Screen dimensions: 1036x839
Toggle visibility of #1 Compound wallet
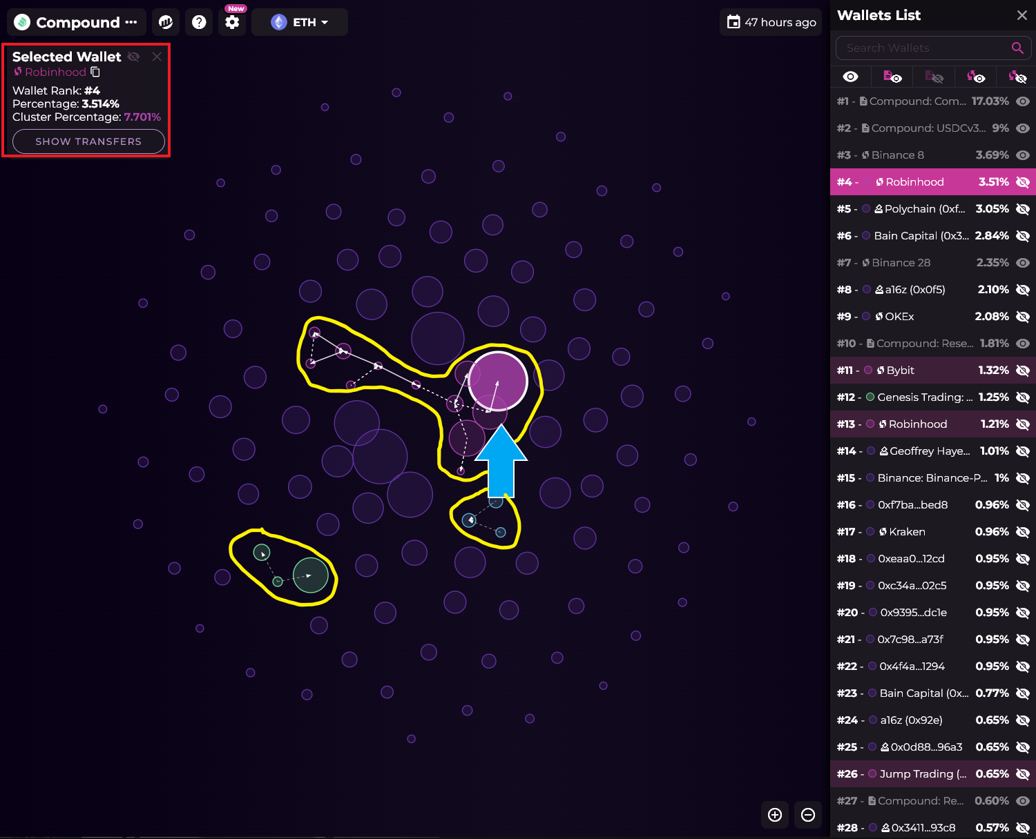coord(1023,101)
